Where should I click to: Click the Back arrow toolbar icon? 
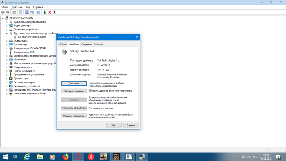[3, 12]
